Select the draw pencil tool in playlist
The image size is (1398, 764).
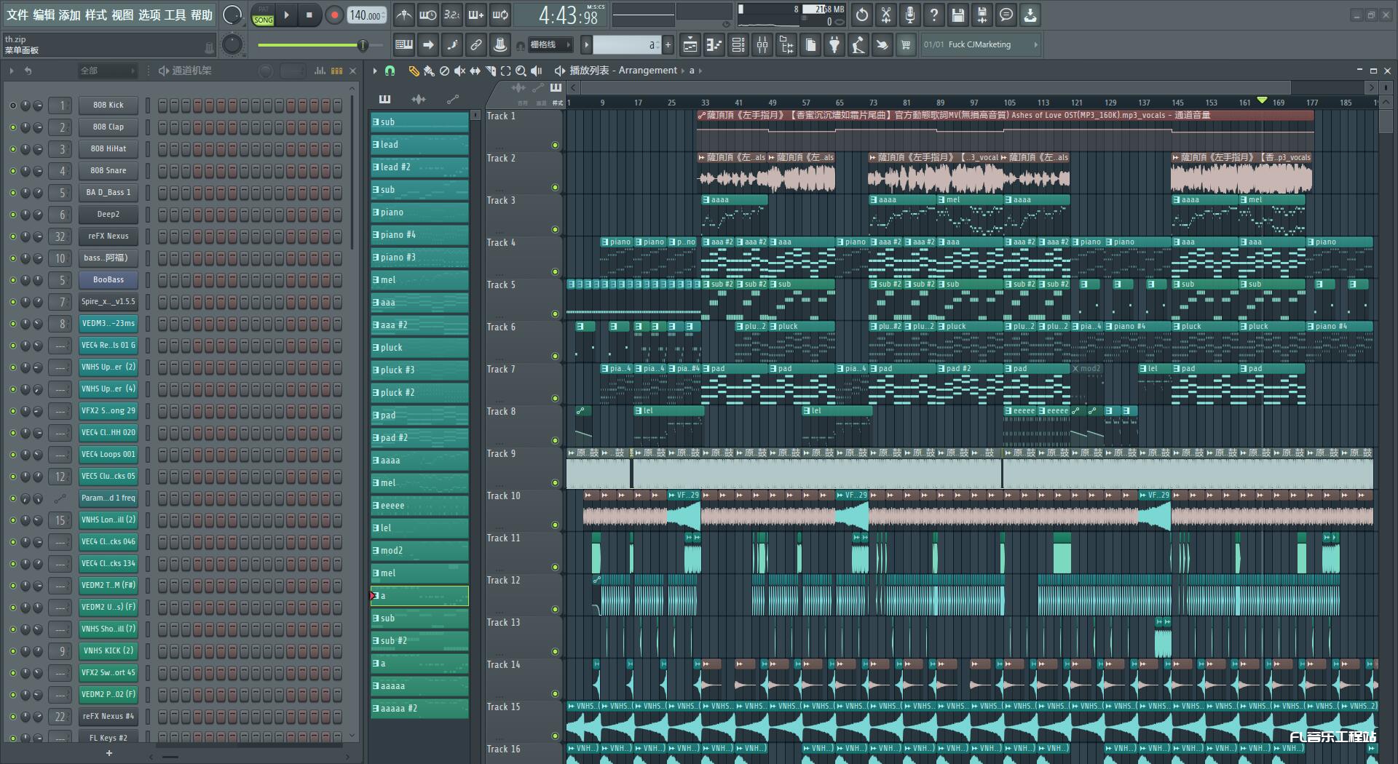pos(413,71)
